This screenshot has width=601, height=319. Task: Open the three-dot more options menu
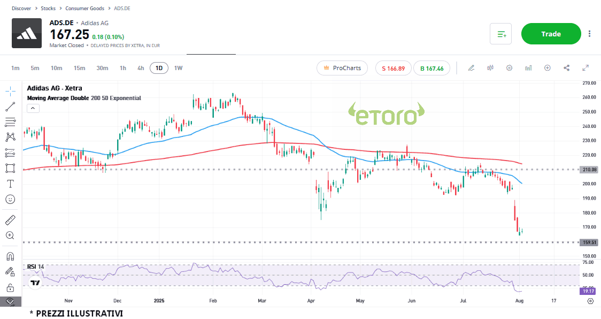point(590,34)
